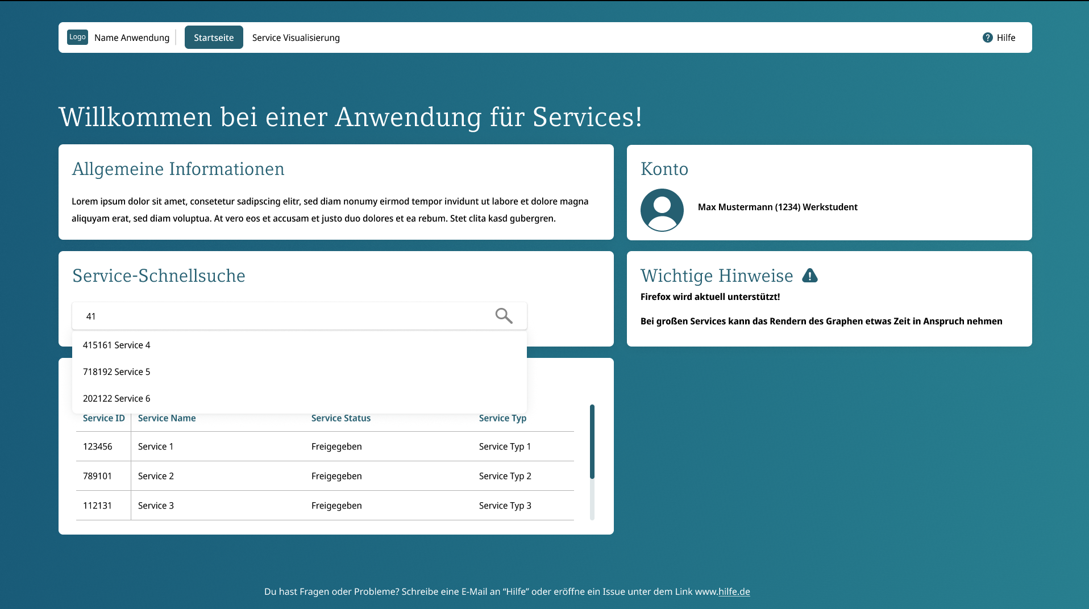Viewport: 1089px width, 609px height.
Task: Click Service Typ 3 cell
Action: tap(505, 506)
